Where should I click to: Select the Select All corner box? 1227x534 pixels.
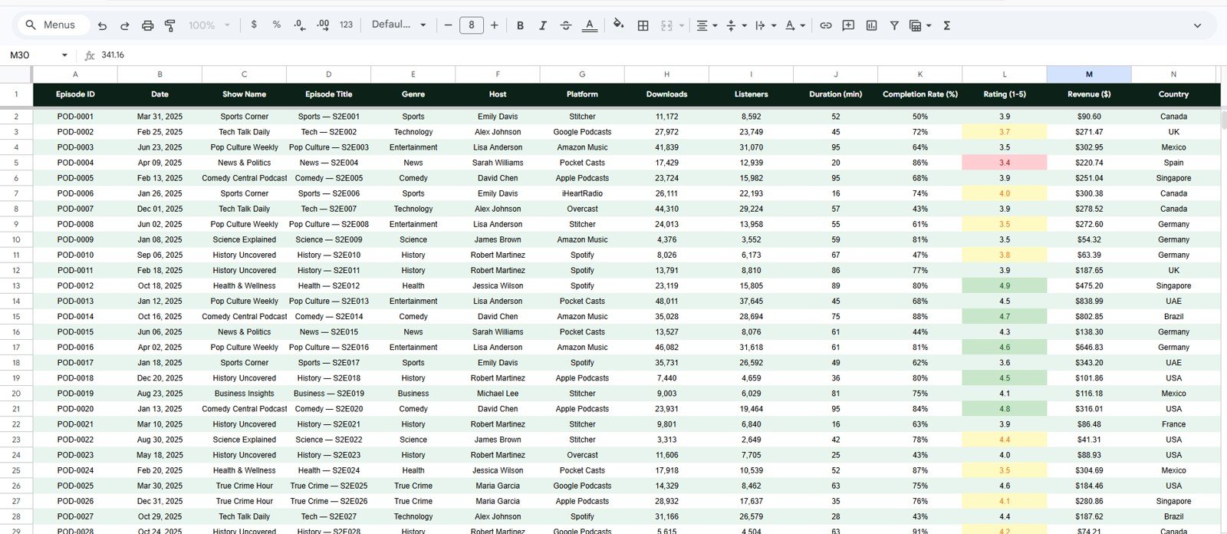16,74
